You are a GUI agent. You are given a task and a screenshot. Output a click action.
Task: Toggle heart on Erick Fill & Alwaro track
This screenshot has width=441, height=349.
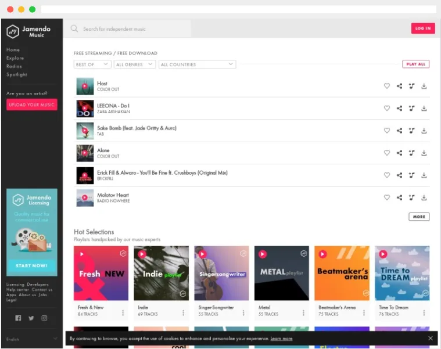click(387, 175)
